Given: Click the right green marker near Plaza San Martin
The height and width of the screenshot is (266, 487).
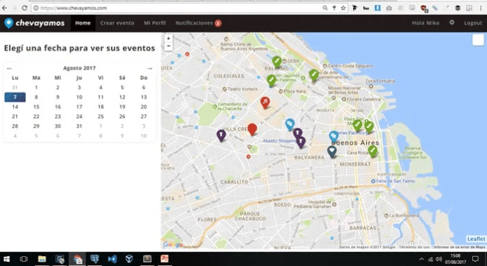Looking at the screenshot, I should tap(369, 126).
